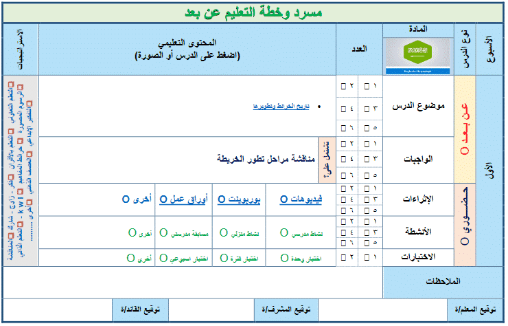Screen dimensions: 508x326
Task: Tick the التعلم التعاوني strategy checkbox
Action: (12, 85)
